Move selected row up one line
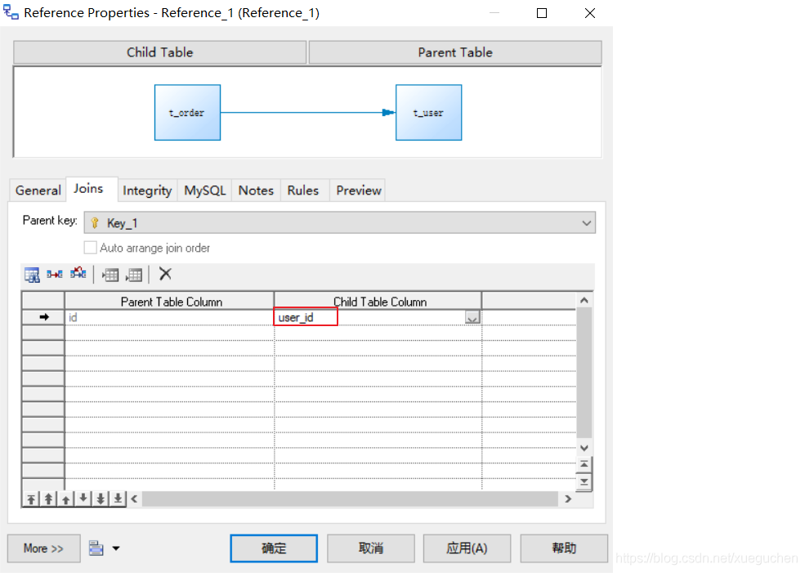This screenshot has width=805, height=573. (66, 499)
